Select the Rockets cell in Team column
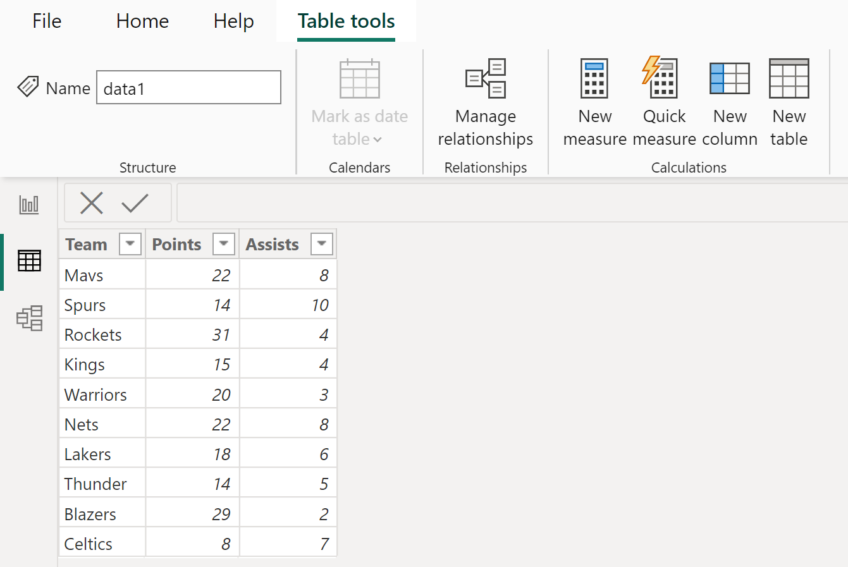Viewport: 848px width, 567px height. click(x=102, y=334)
